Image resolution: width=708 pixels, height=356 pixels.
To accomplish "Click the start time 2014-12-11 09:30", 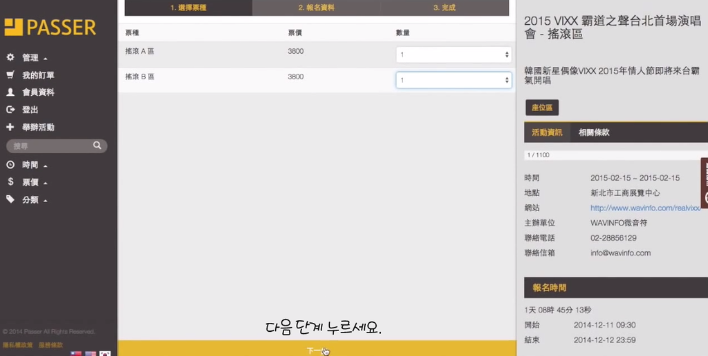I will (x=604, y=325).
